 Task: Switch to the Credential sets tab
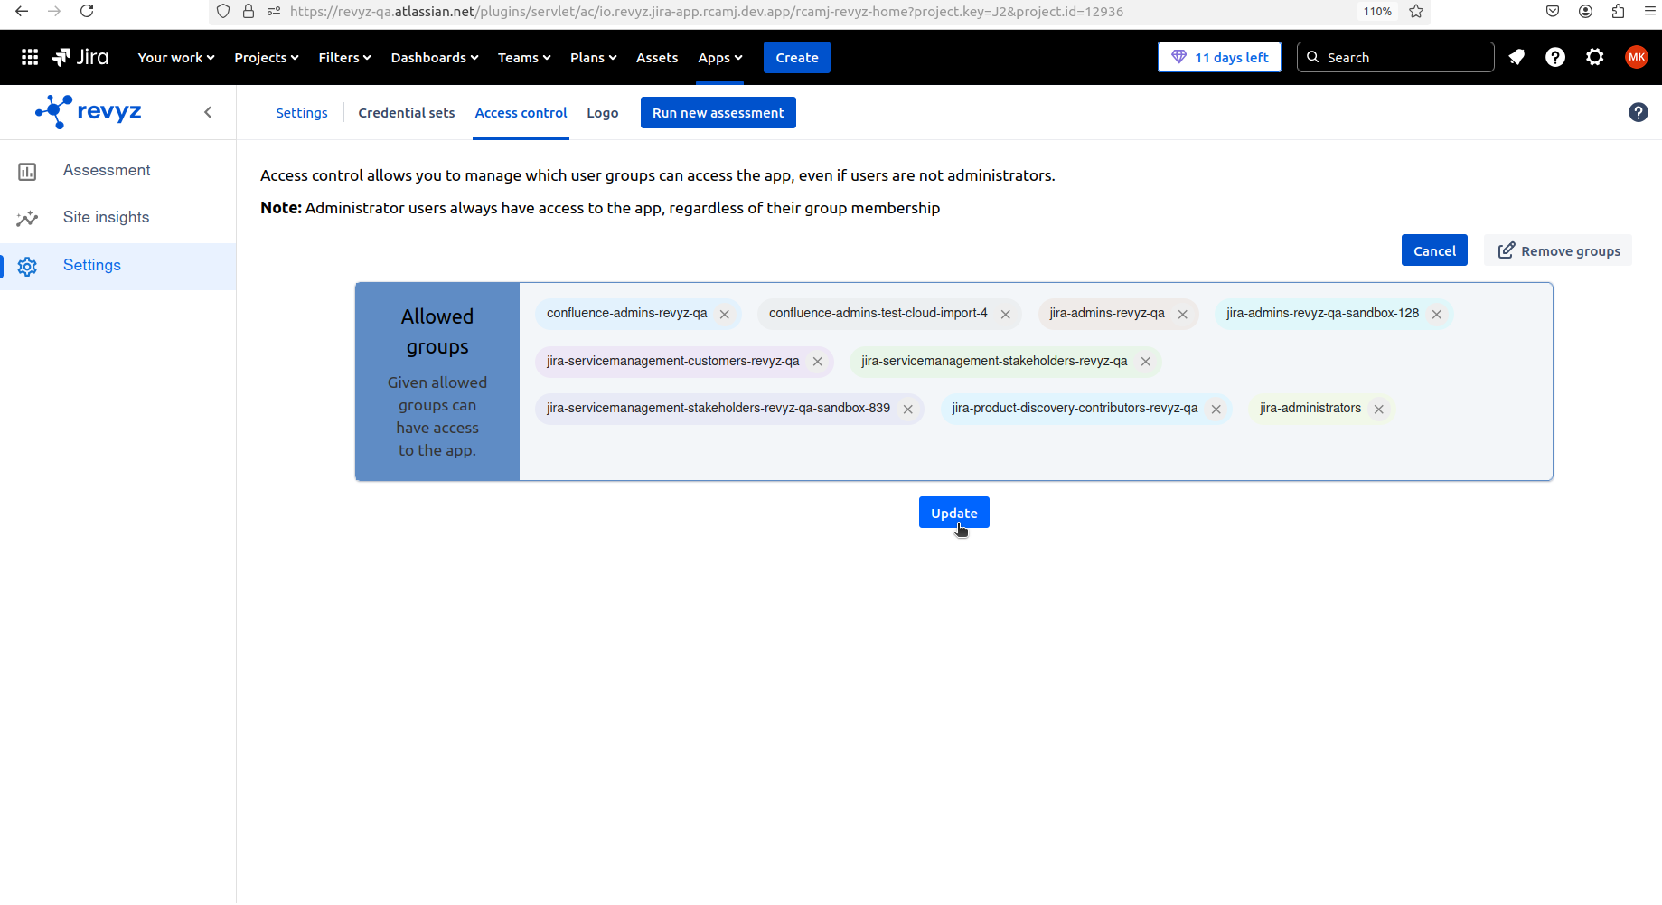[x=407, y=113]
